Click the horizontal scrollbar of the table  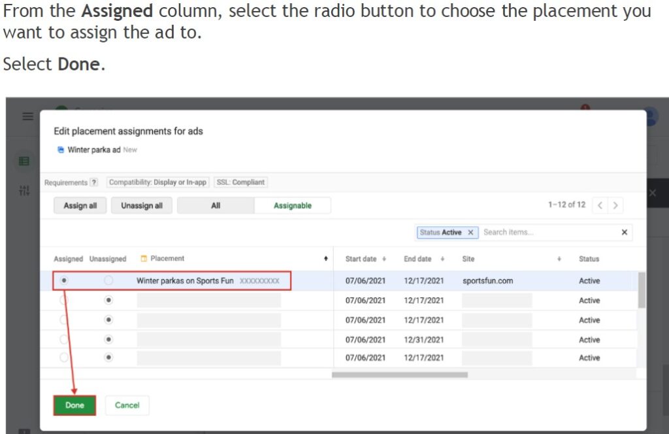pyautogui.click(x=399, y=375)
